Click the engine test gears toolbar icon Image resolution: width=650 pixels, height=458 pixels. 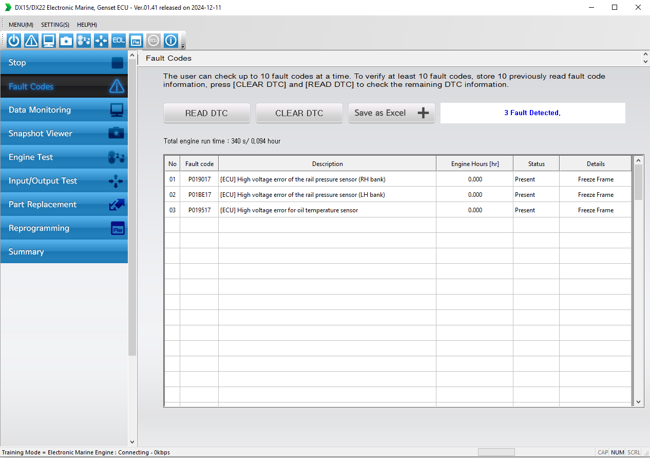[x=84, y=40]
